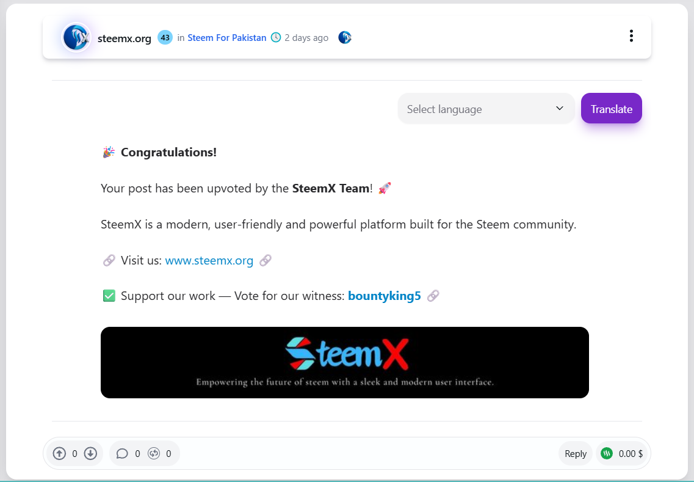
Task: Open the three-dot post options menu
Action: [631, 36]
